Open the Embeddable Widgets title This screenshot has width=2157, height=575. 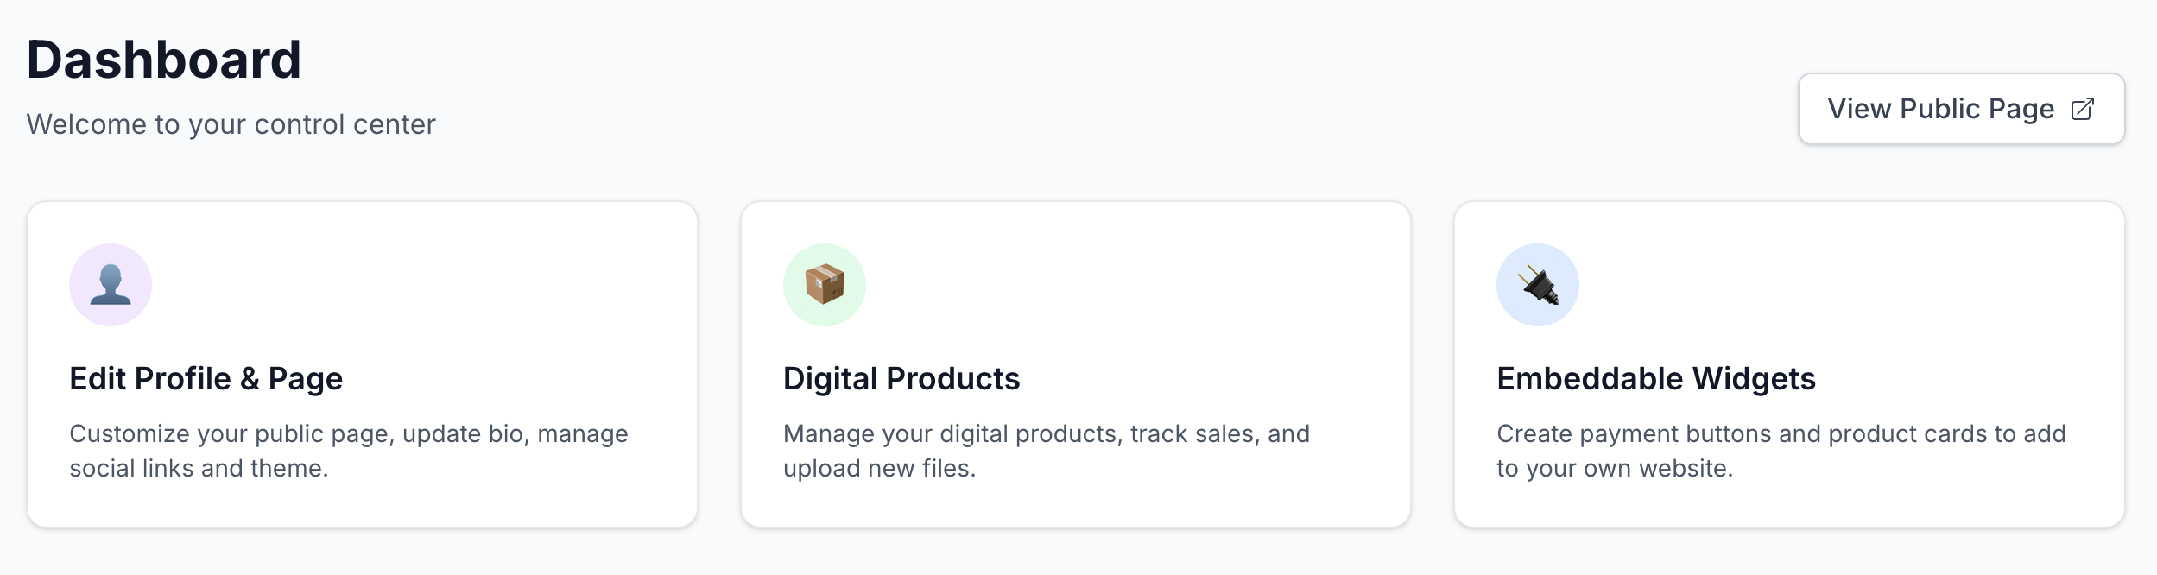(1655, 379)
